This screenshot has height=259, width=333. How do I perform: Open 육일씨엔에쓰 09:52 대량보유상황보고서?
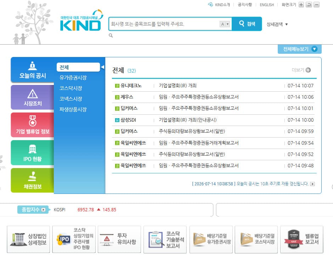192,154
